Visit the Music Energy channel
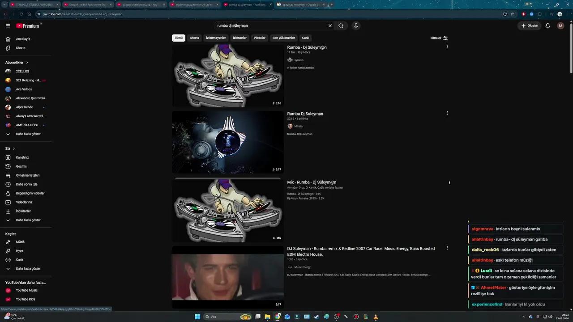Screen dimensions: 573x322 tap(302, 267)
